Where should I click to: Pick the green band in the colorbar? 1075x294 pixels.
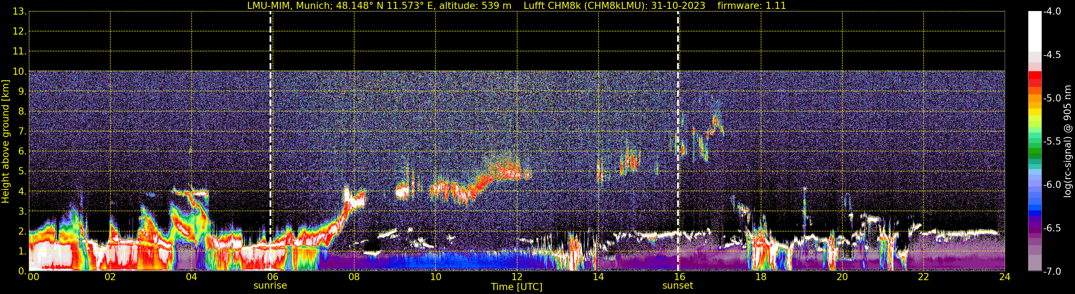(1035, 151)
